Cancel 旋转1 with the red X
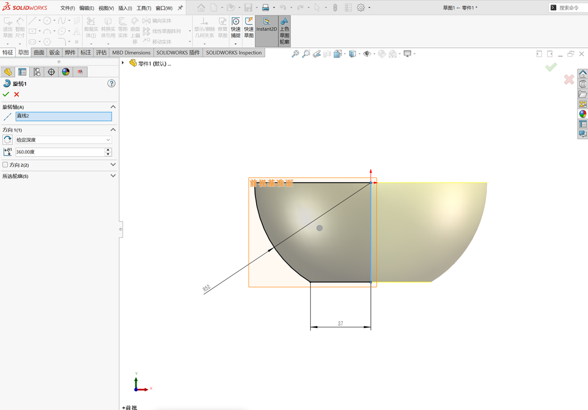 coord(17,94)
